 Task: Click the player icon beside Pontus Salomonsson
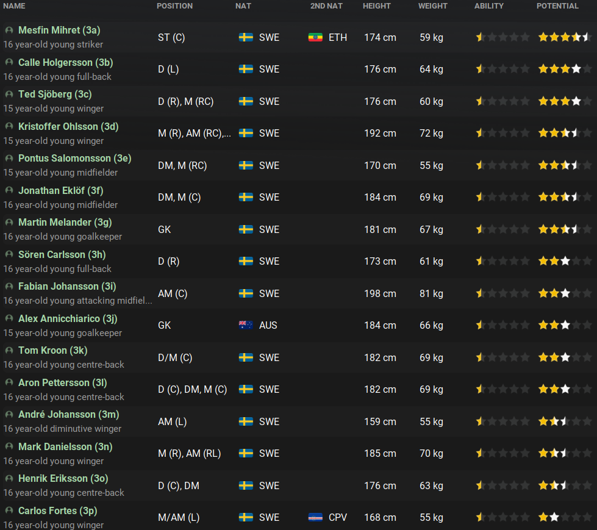(x=9, y=158)
